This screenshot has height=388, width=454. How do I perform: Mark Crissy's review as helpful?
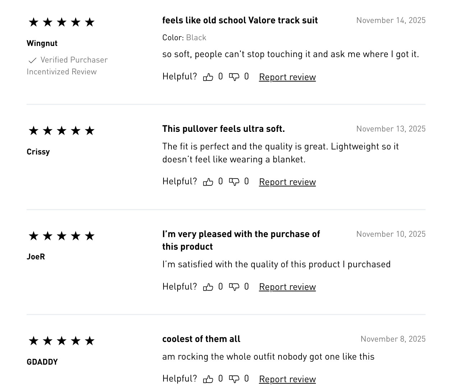point(208,182)
